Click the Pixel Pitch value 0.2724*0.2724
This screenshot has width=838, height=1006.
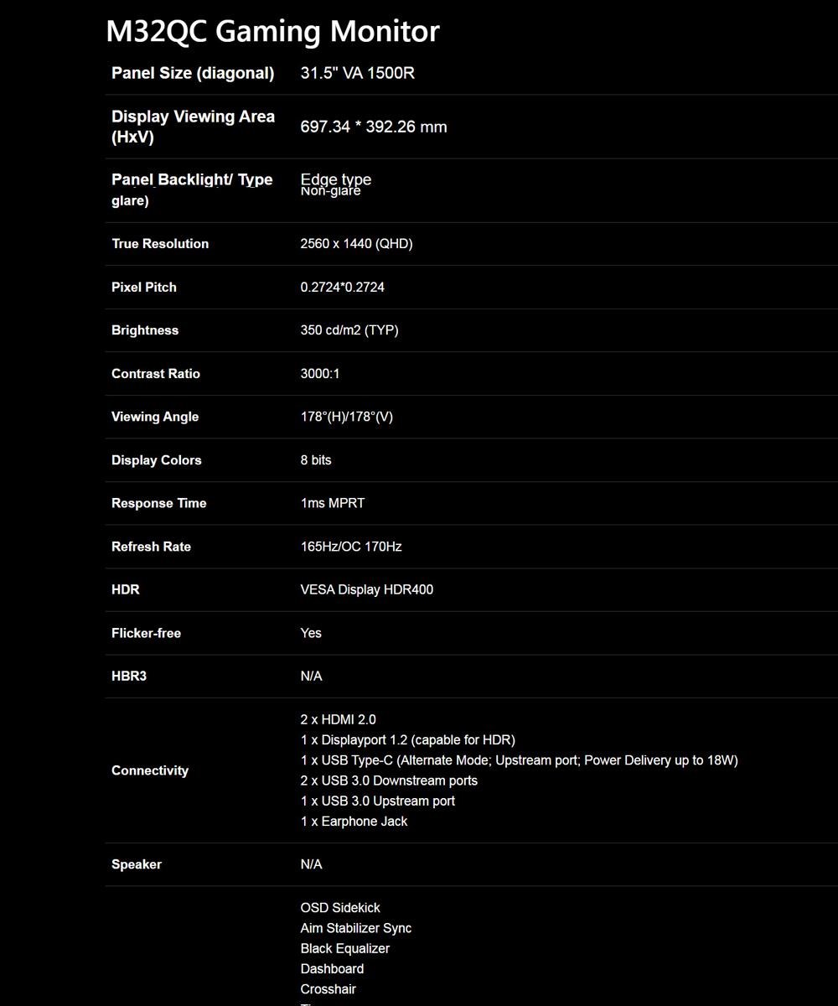click(343, 288)
